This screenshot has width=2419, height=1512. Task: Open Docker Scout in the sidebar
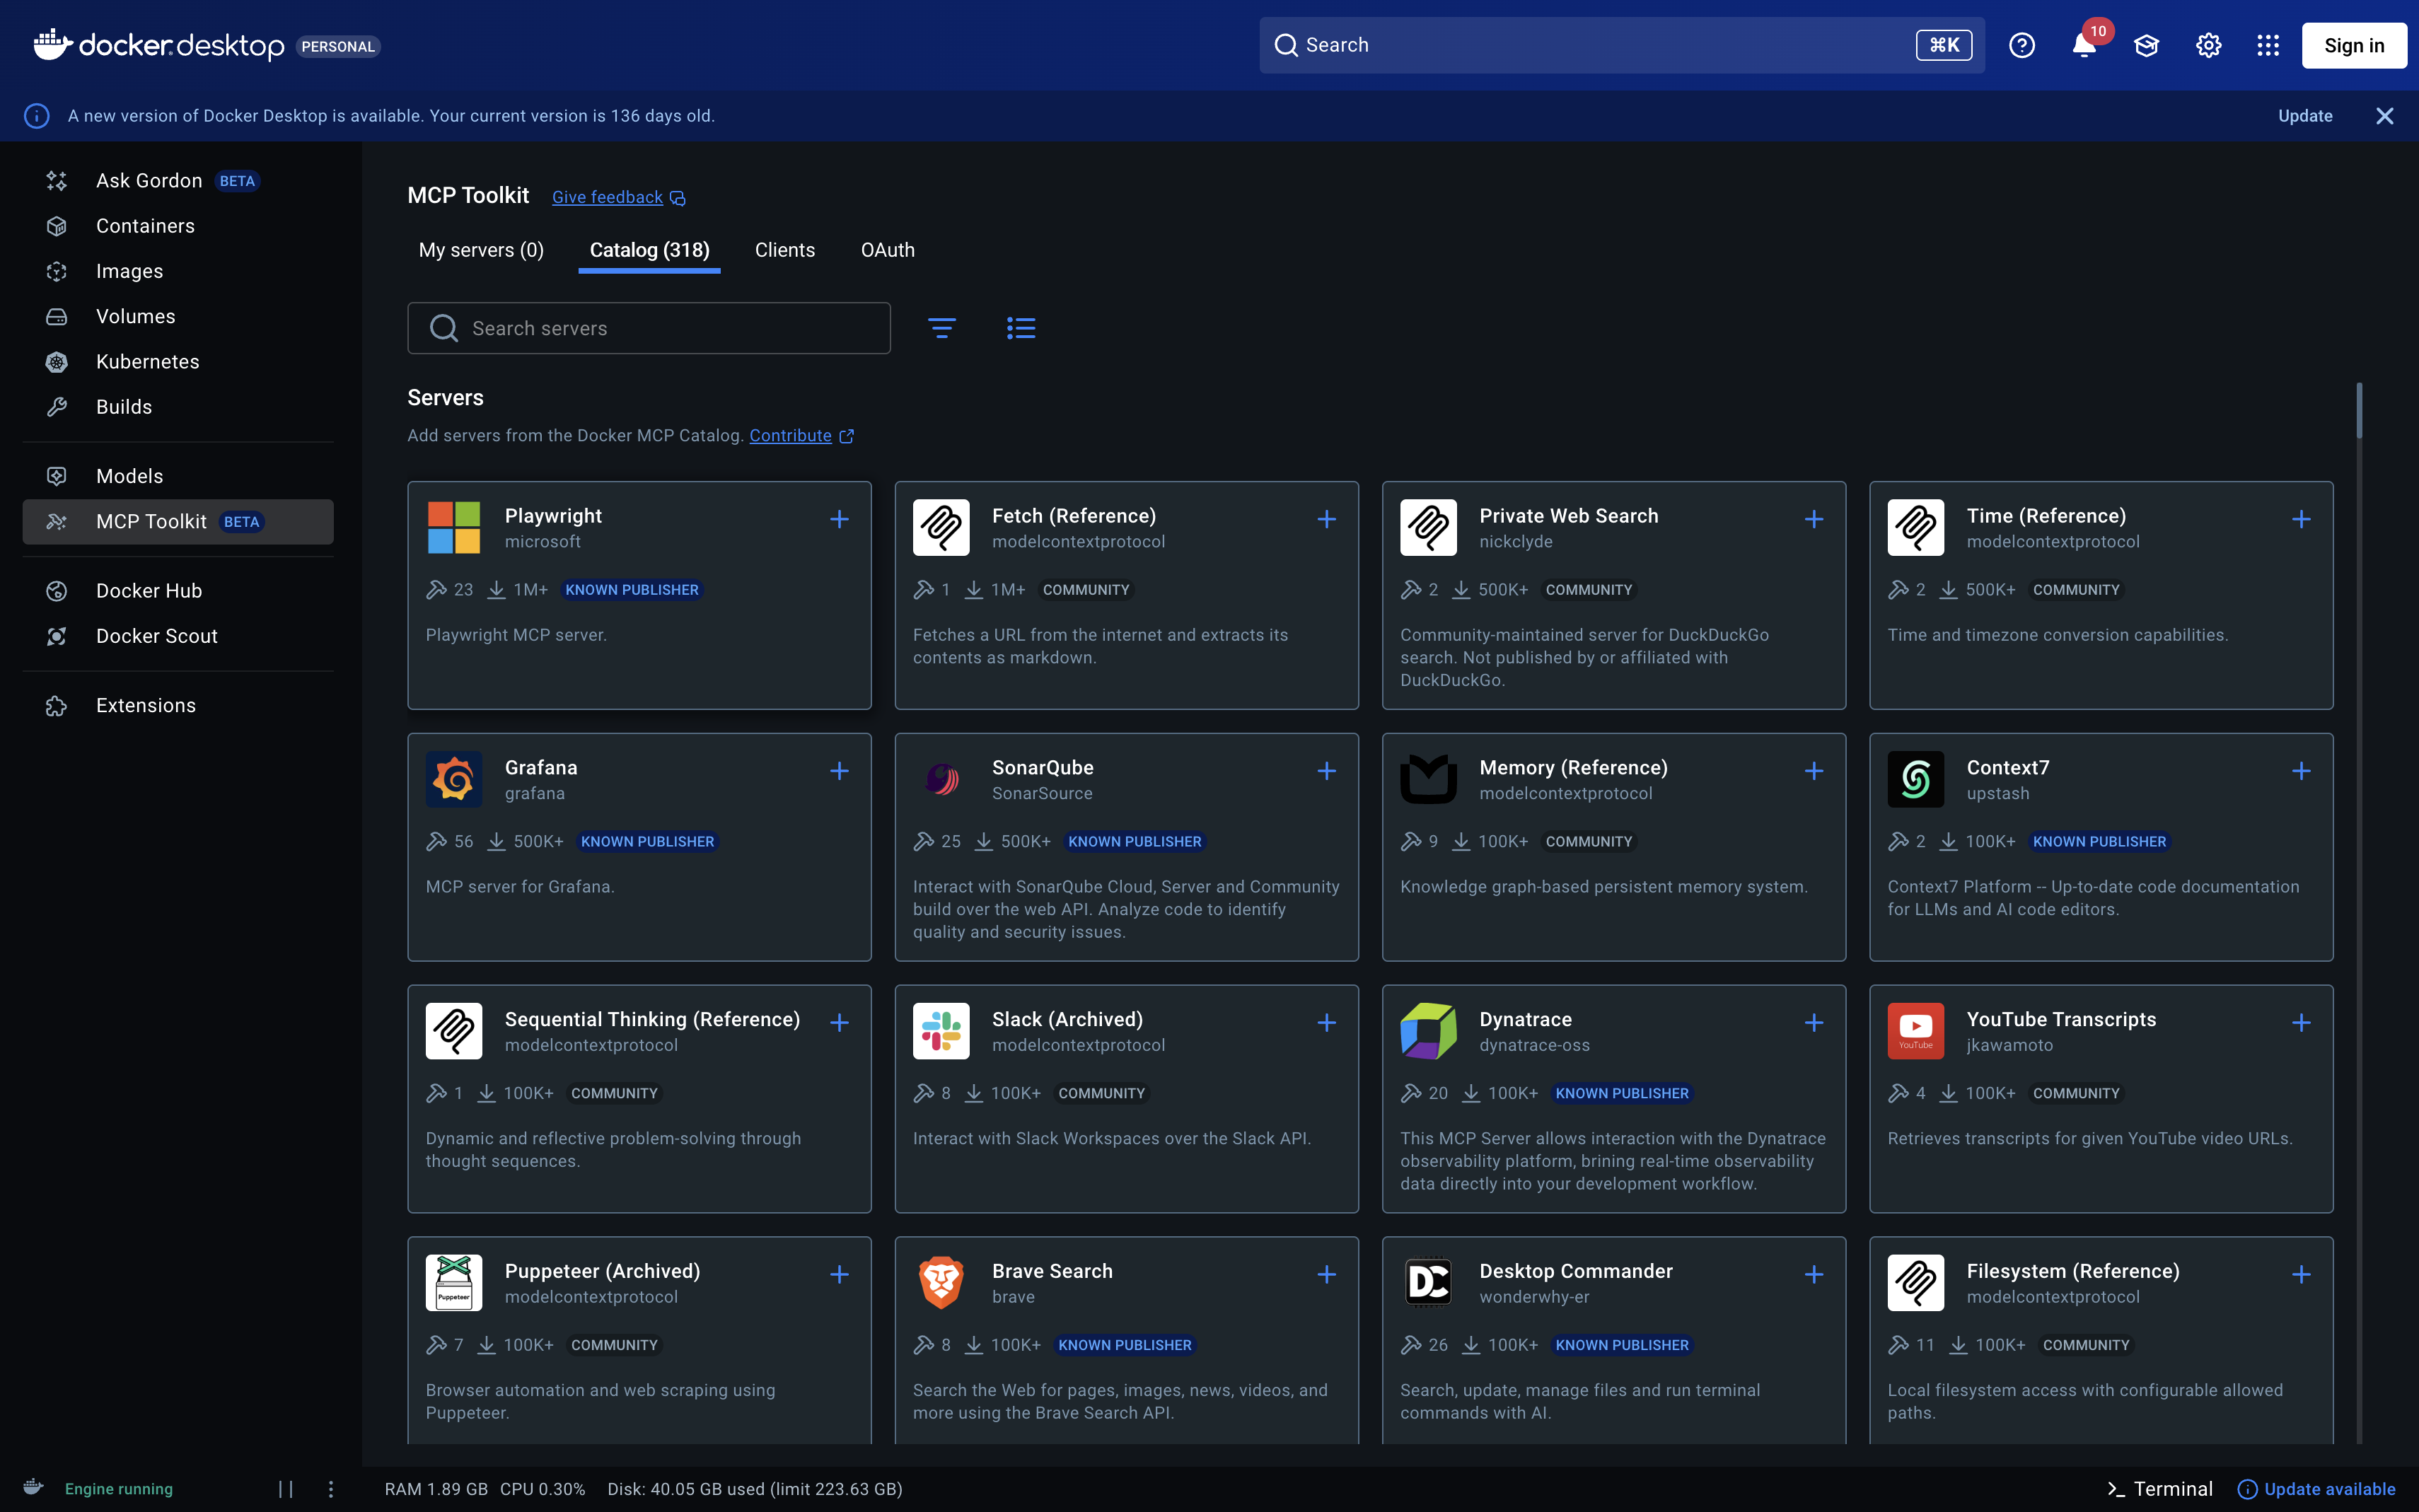pos(178,636)
